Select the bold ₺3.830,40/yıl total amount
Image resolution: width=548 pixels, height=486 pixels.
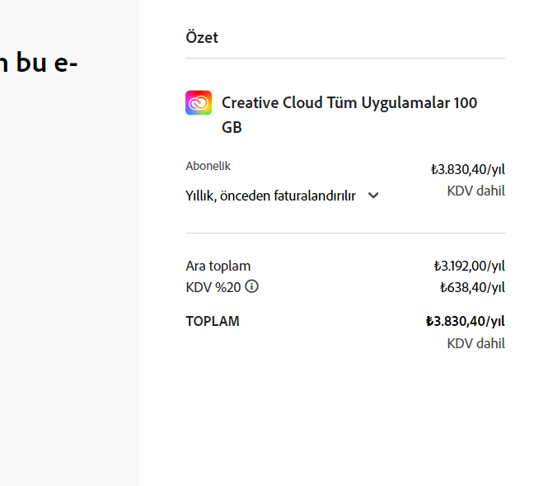(465, 321)
